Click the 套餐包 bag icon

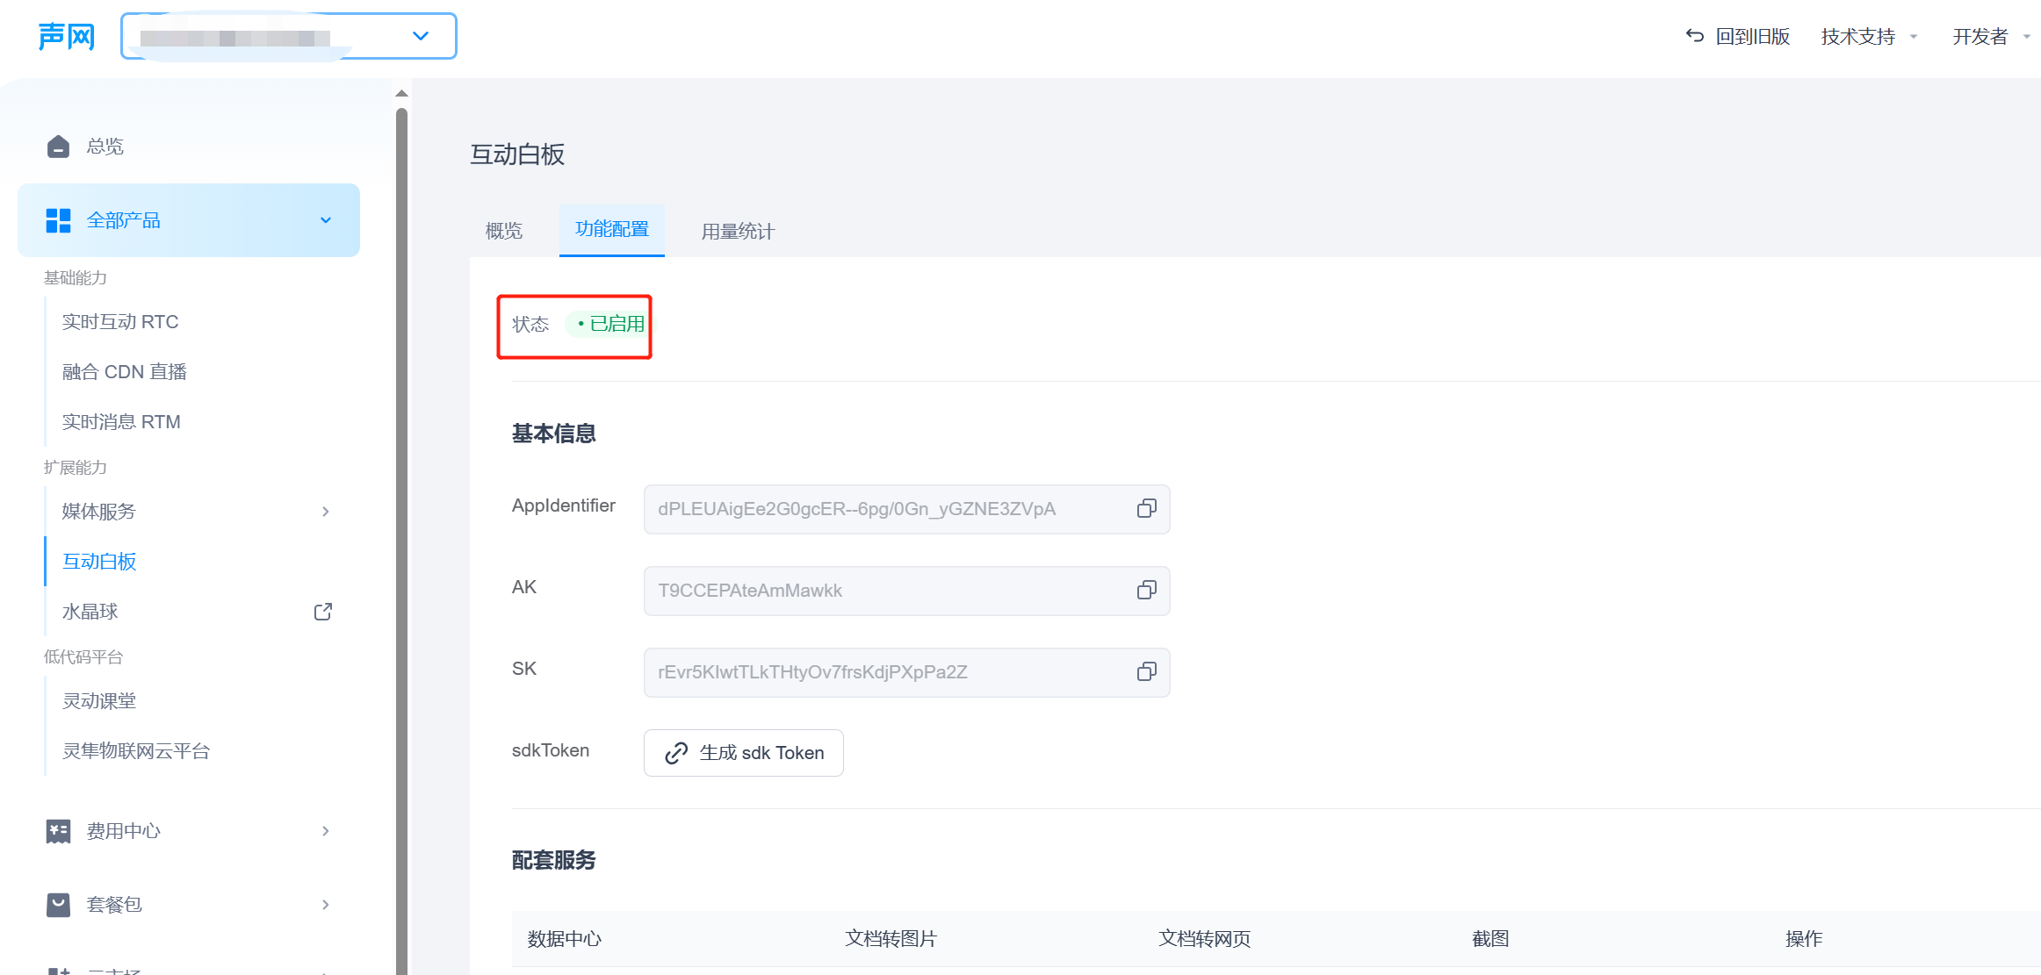(58, 905)
